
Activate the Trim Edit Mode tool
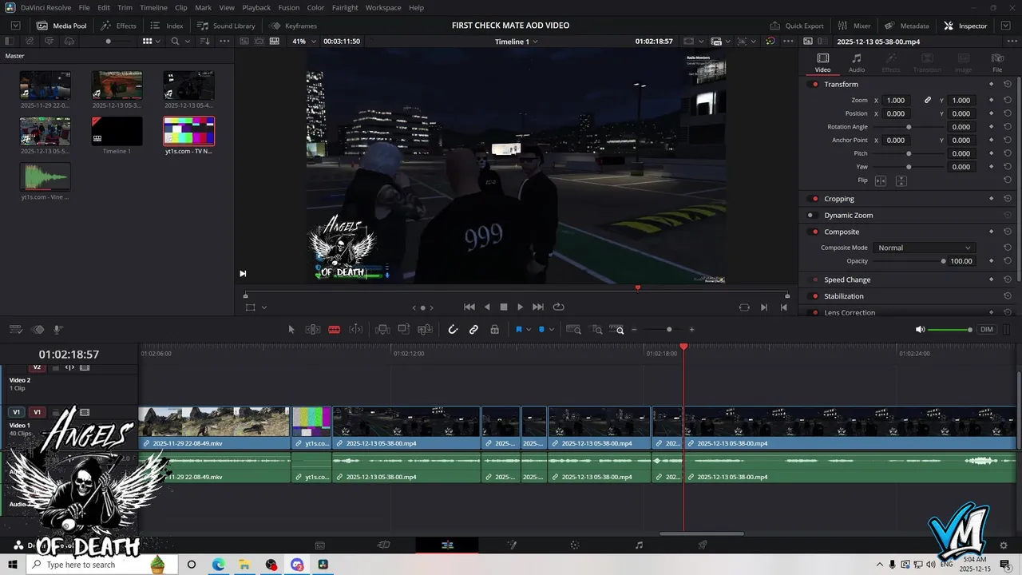tap(313, 329)
